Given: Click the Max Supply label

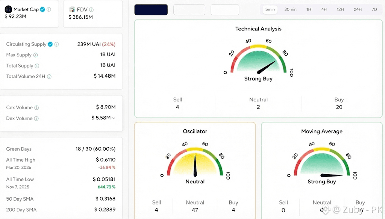Looking at the screenshot, I should click(19, 55).
